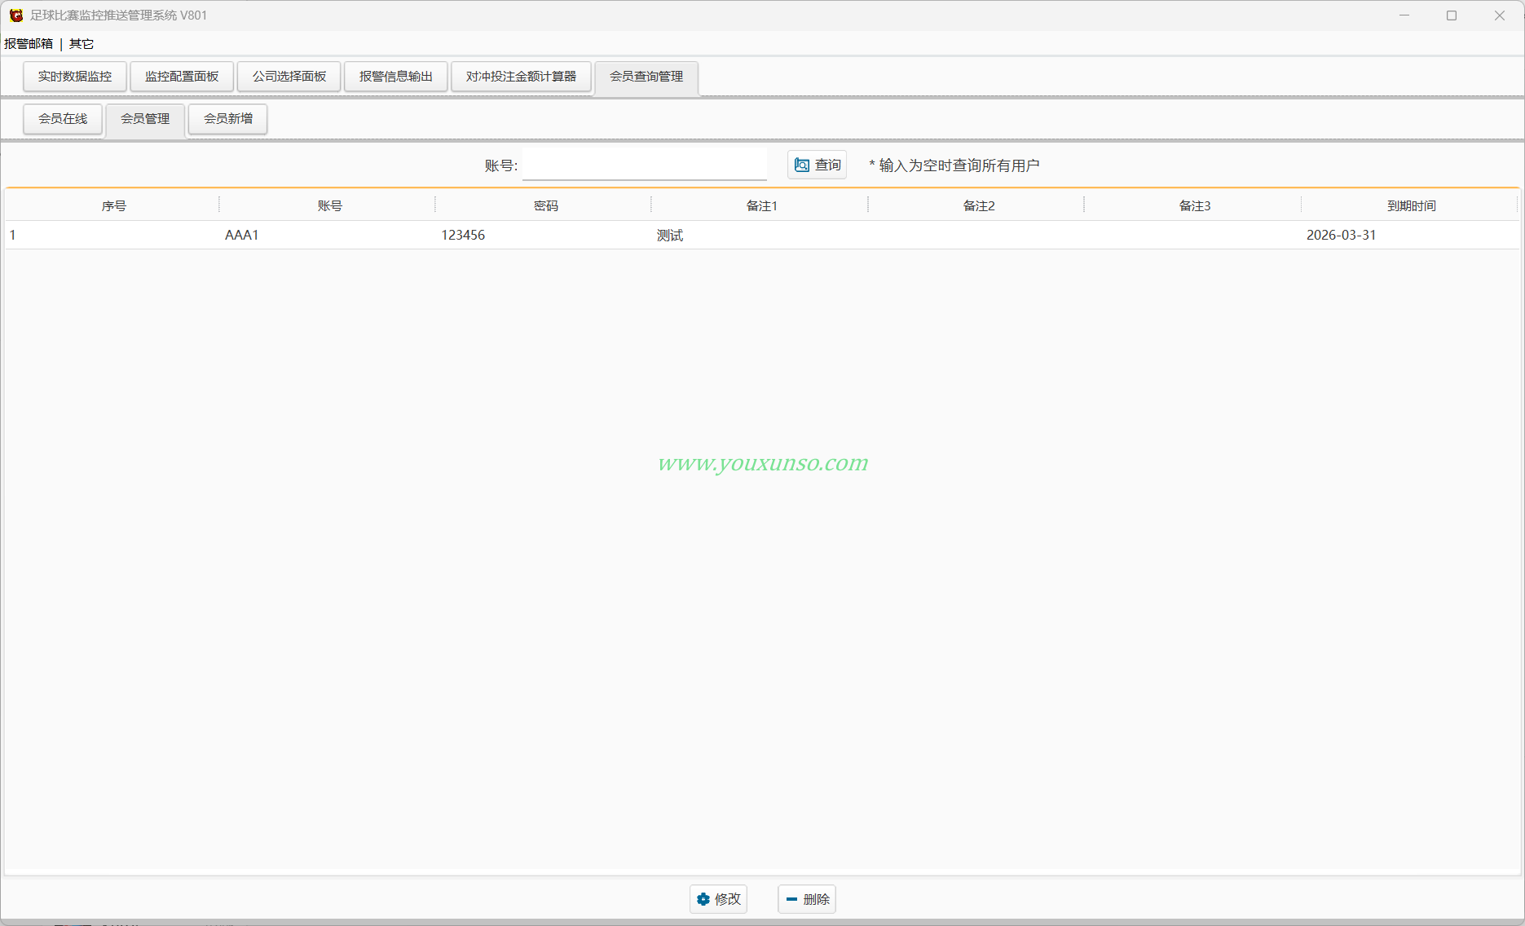Open the 会员管理 sub-tab
Image resolution: width=1525 pixels, height=926 pixels.
pos(145,119)
